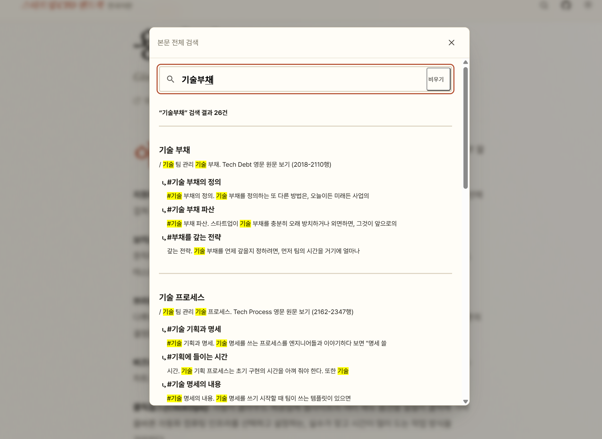Click the blurred theme icon at header's far right

(x=588, y=5)
